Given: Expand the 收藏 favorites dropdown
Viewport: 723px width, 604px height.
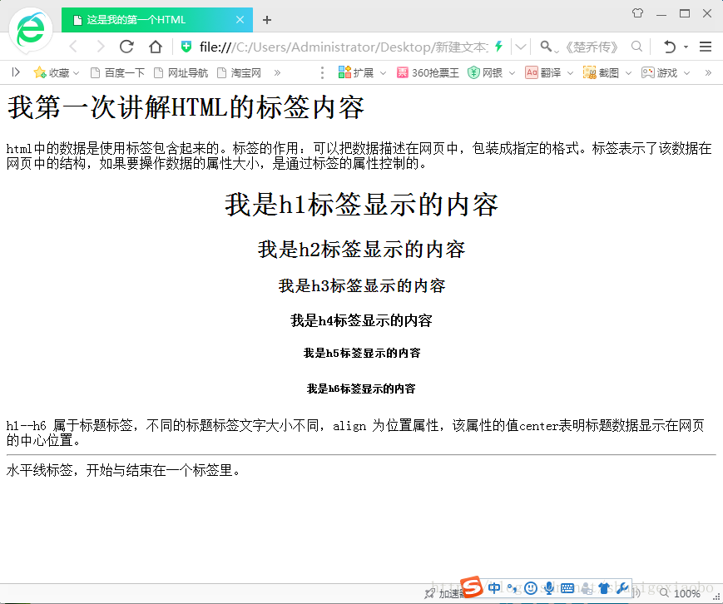Looking at the screenshot, I should (x=77, y=73).
